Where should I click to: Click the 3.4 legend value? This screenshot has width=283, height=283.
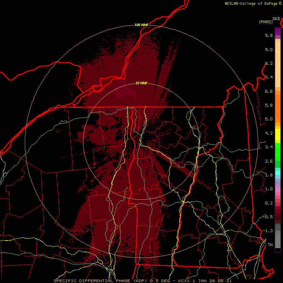pos(269,147)
